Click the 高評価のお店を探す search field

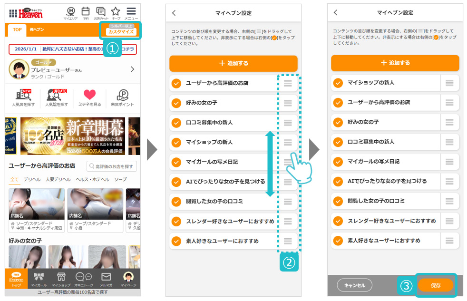(x=112, y=166)
